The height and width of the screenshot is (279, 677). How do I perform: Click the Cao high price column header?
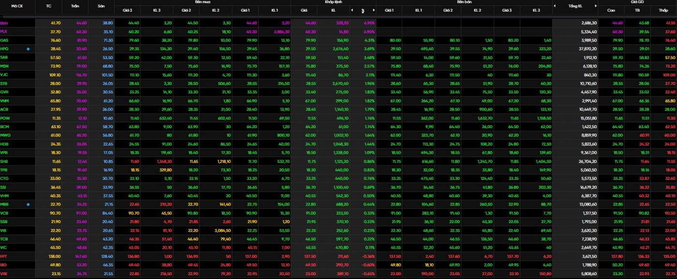coord(611,10)
